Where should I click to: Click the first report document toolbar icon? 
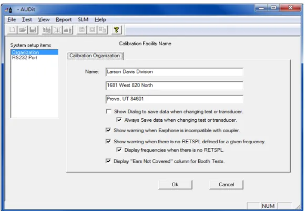82,30
